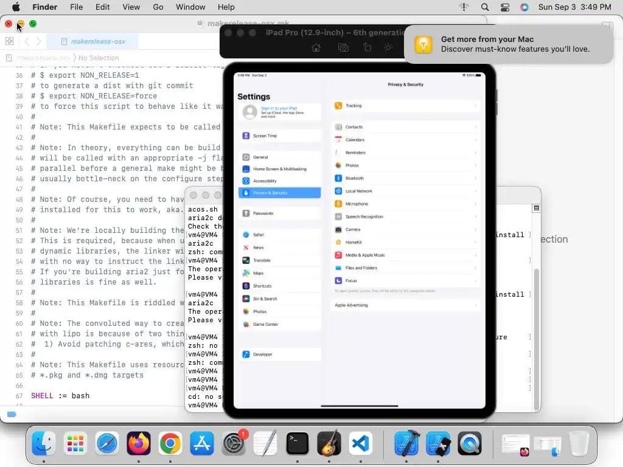Open Visual Studio Code from the Dock
The height and width of the screenshot is (467, 623).
[x=360, y=443]
